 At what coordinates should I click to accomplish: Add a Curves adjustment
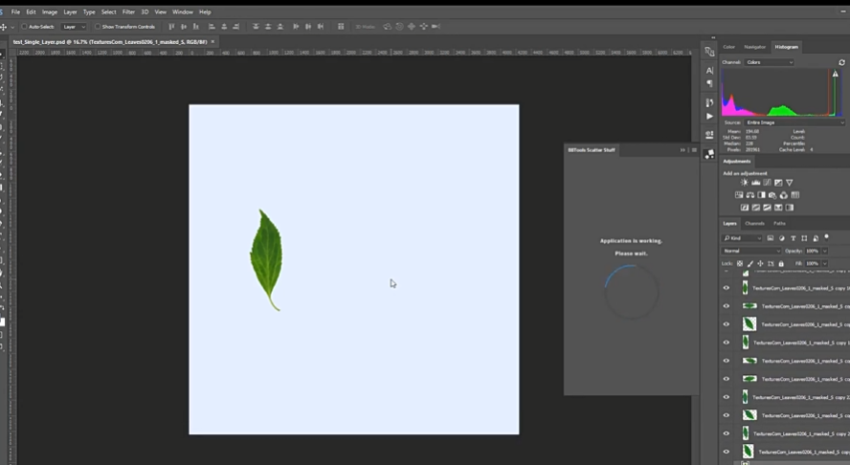[767, 183]
